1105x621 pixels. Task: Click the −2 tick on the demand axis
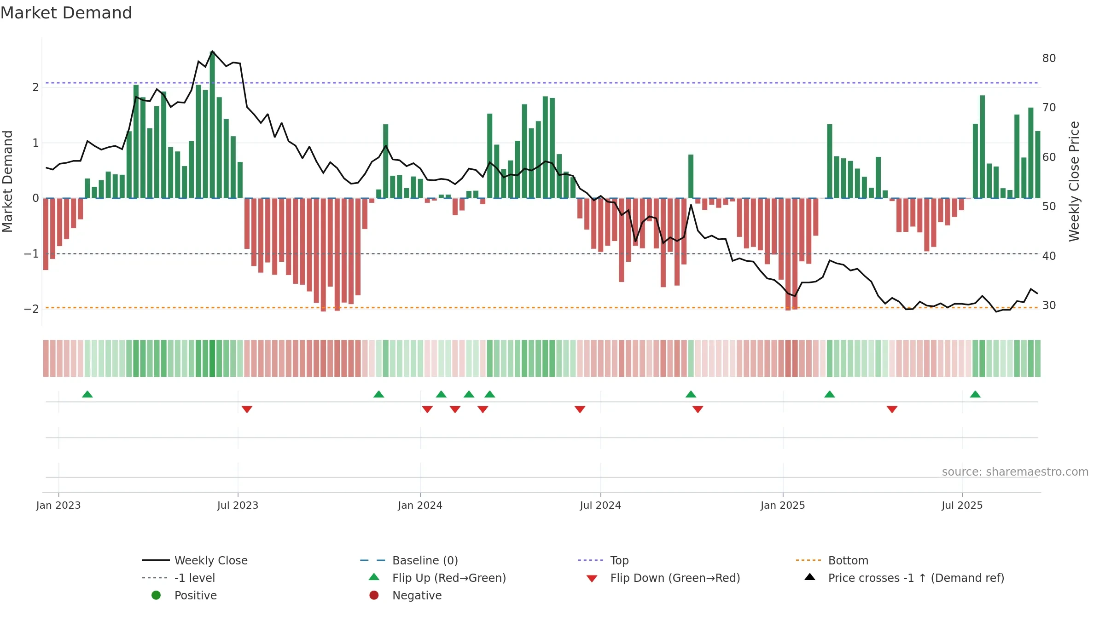tap(31, 309)
